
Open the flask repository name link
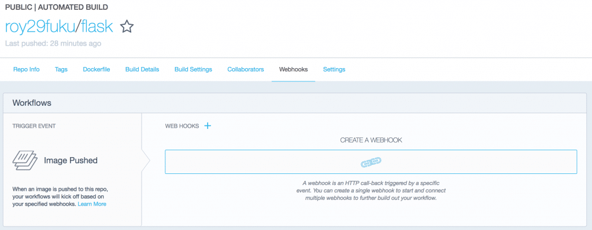point(97,26)
